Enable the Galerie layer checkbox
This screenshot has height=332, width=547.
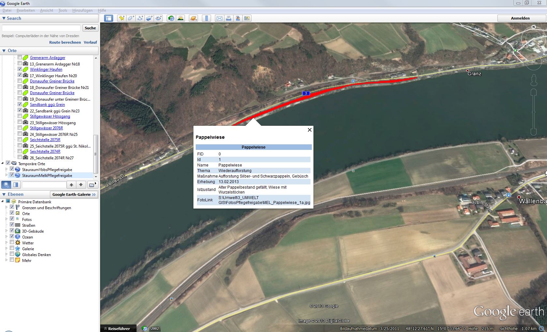[x=12, y=248]
